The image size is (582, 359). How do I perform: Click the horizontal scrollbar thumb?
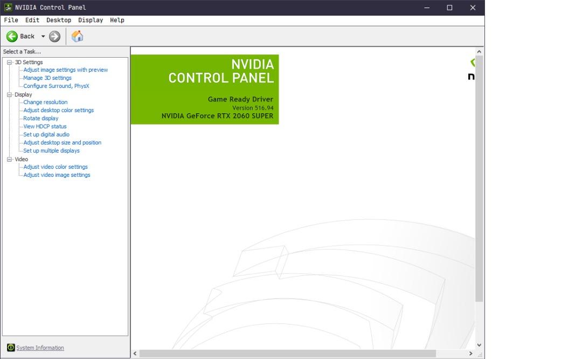click(288, 354)
